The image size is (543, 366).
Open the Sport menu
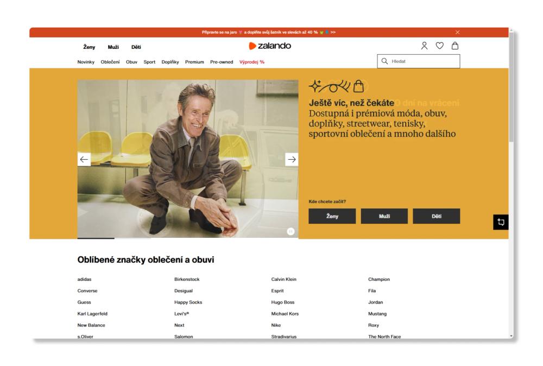[x=149, y=62]
